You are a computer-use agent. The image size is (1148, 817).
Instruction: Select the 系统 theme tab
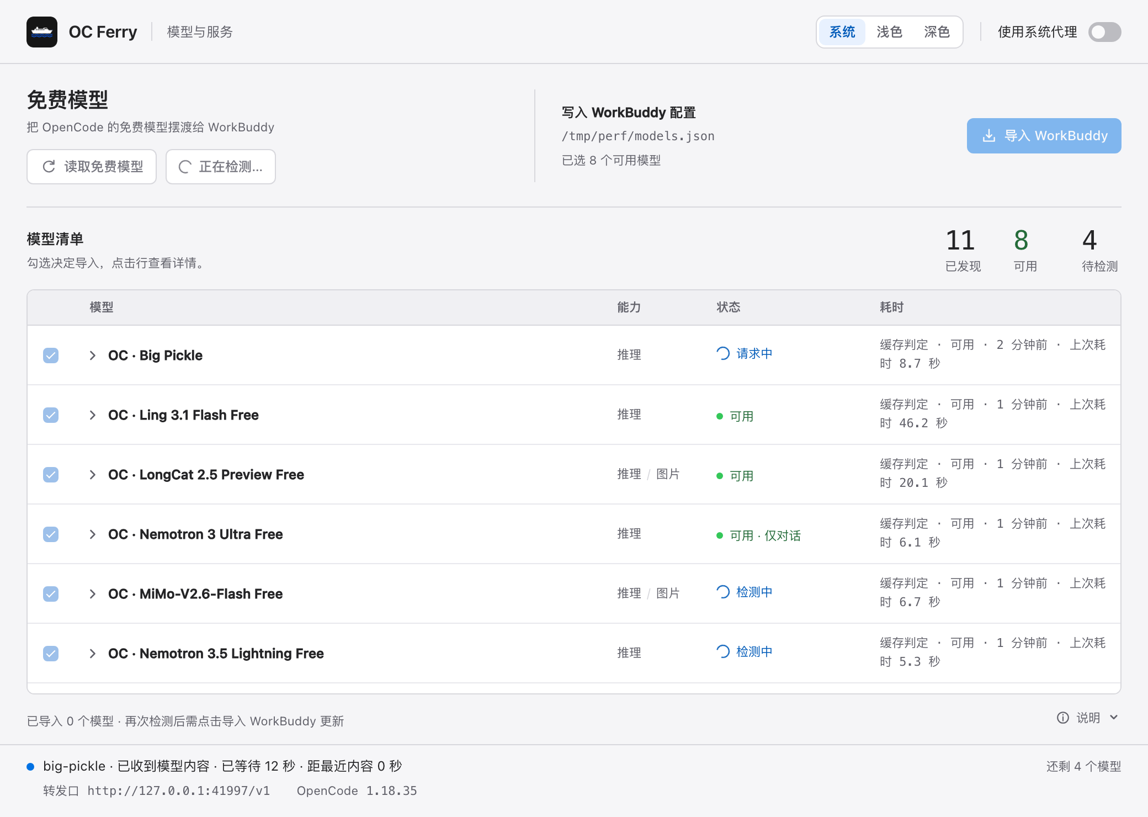tap(842, 32)
